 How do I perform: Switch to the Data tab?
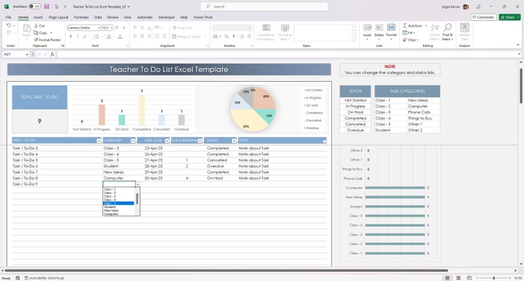click(x=98, y=17)
